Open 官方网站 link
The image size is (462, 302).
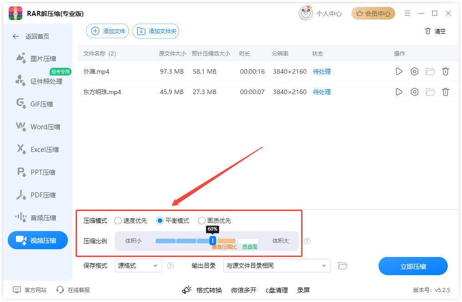click(30, 290)
